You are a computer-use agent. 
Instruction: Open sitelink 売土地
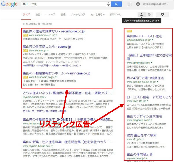26,111
